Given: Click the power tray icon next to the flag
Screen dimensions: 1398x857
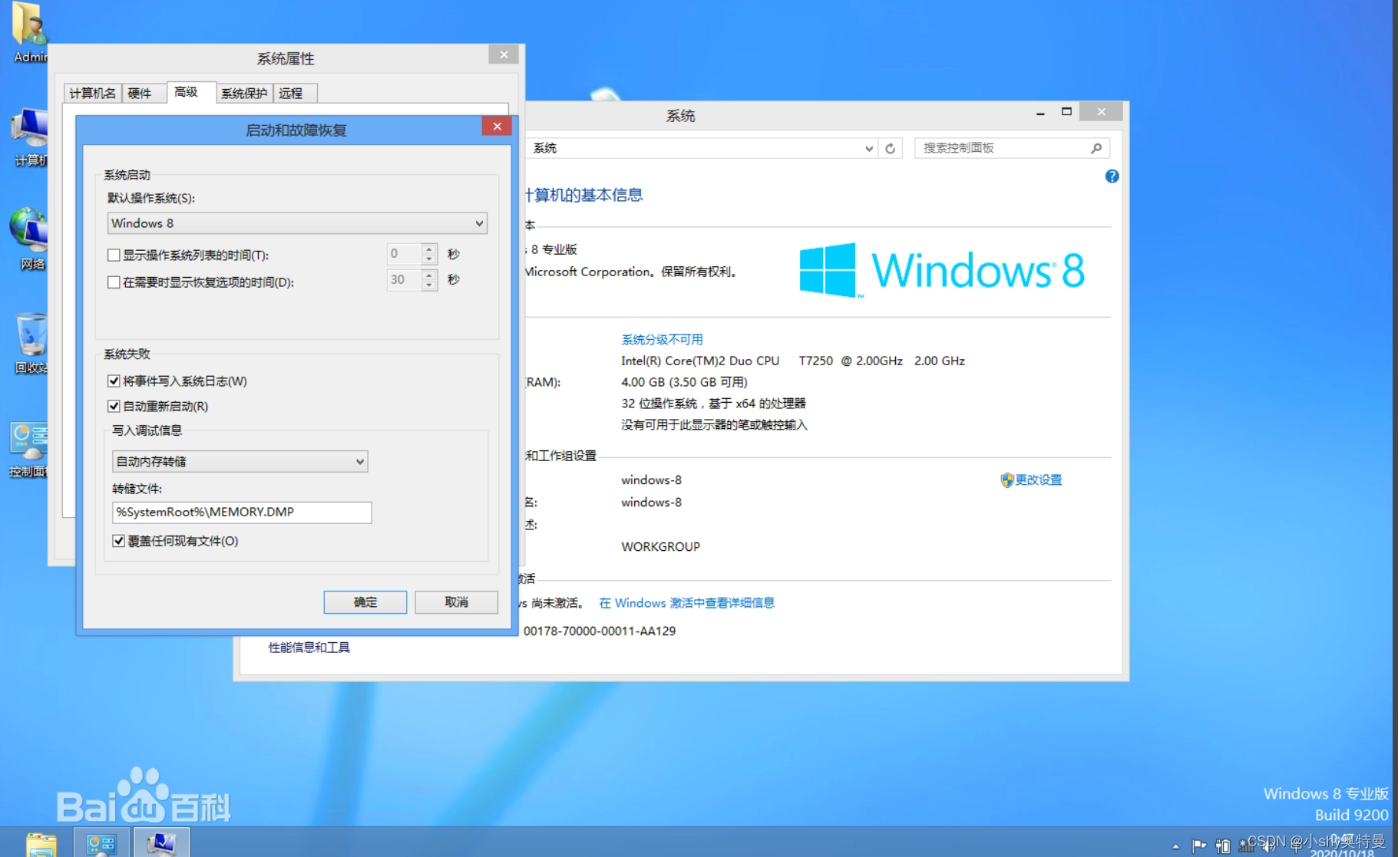Looking at the screenshot, I should (x=1222, y=845).
